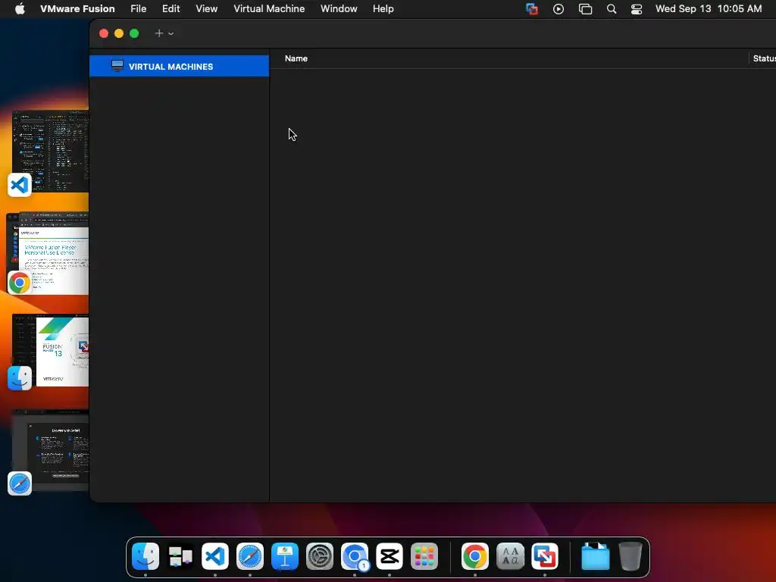Open the Downloads folder in the Dock
Image resolution: width=776 pixels, height=582 pixels.
[x=596, y=556]
